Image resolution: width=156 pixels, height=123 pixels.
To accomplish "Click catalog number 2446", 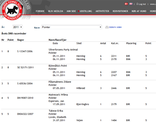I will 114,88.
